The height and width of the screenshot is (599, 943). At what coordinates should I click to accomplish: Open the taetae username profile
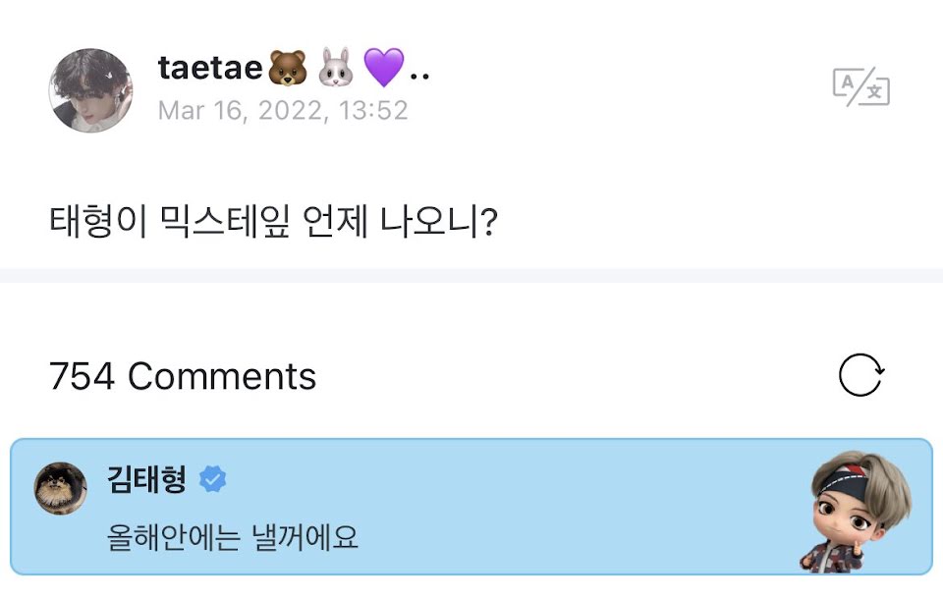point(210,69)
